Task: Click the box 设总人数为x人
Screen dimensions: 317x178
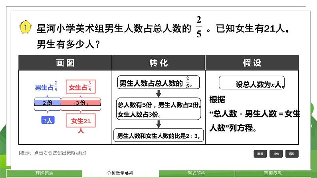Action: click(x=252, y=82)
